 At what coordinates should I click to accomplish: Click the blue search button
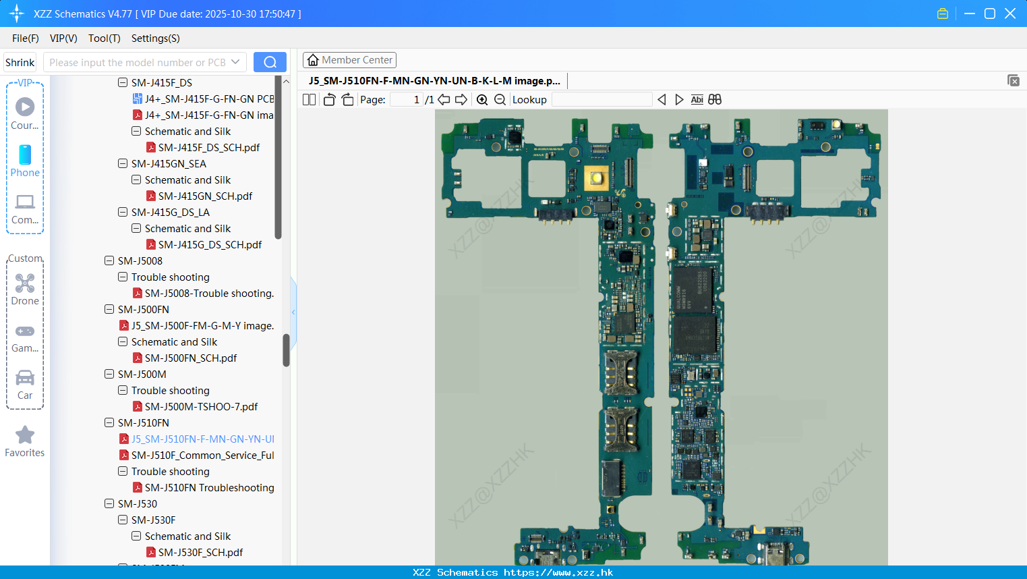(270, 62)
